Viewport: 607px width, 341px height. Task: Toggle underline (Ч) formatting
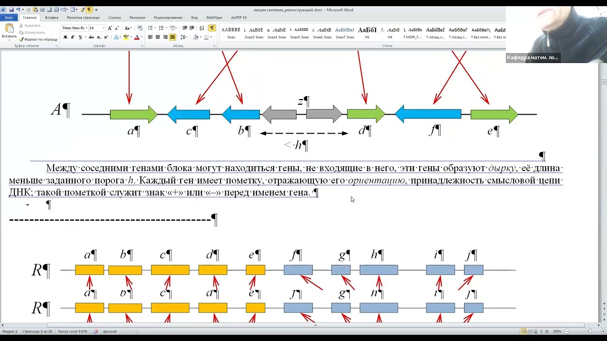point(80,37)
